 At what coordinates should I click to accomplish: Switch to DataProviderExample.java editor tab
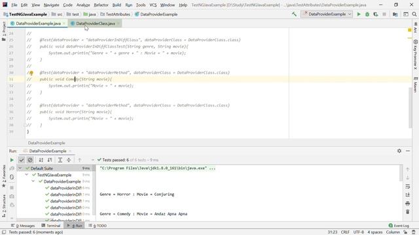coord(38,23)
